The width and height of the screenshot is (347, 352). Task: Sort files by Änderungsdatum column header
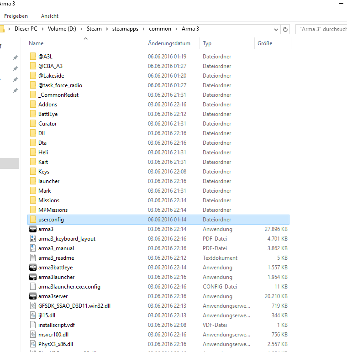point(169,43)
